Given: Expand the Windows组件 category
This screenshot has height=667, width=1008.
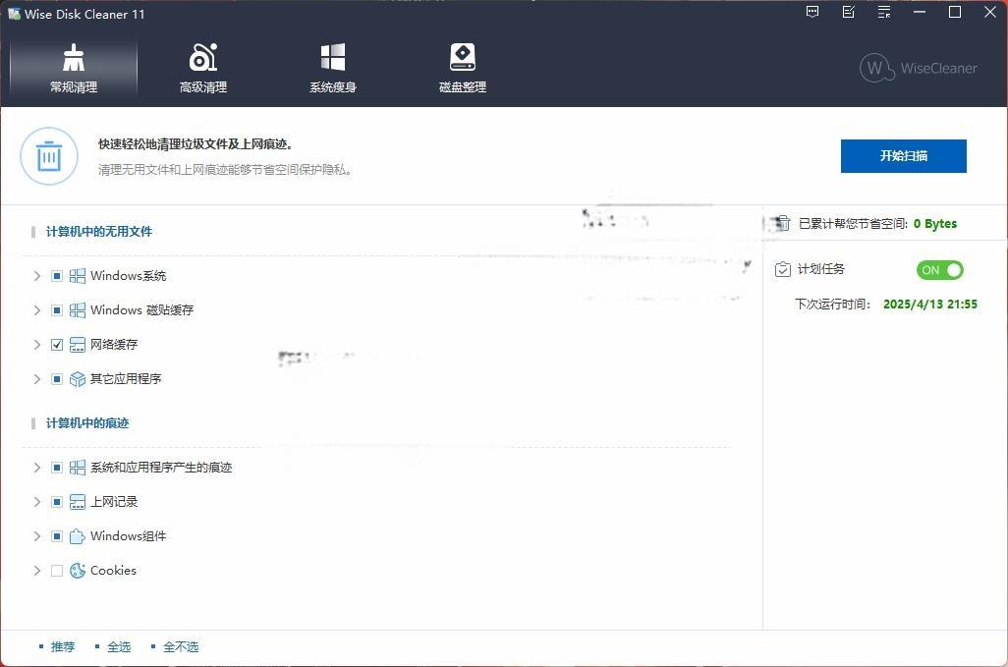Looking at the screenshot, I should tap(36, 536).
